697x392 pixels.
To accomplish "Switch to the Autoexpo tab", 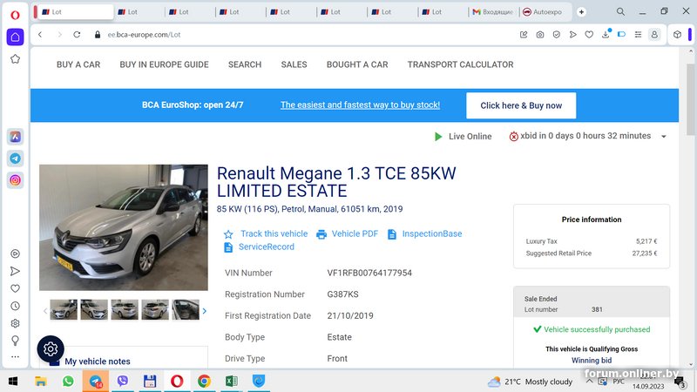I will point(543,12).
